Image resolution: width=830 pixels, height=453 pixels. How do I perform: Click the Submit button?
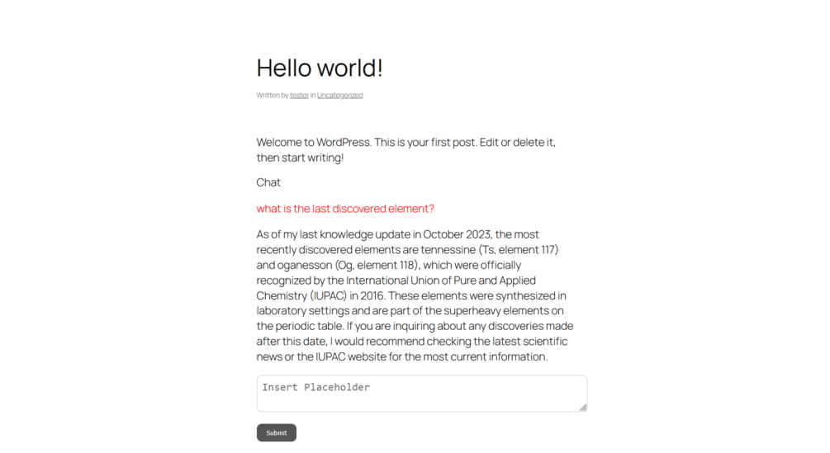pos(276,432)
